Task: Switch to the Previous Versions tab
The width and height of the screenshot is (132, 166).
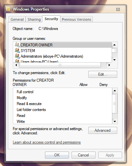Action: pyautogui.click(x=77, y=19)
